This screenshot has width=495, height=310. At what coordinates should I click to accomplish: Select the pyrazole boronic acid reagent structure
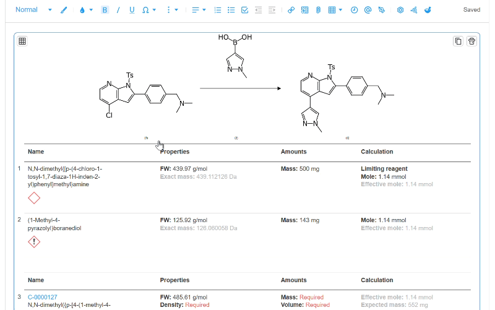point(235,56)
